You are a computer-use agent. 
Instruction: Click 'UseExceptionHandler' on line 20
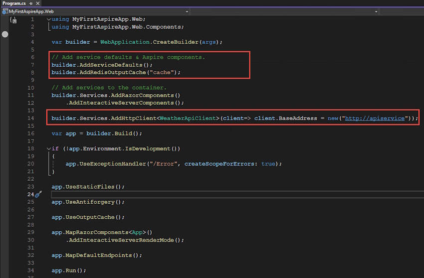point(113,164)
